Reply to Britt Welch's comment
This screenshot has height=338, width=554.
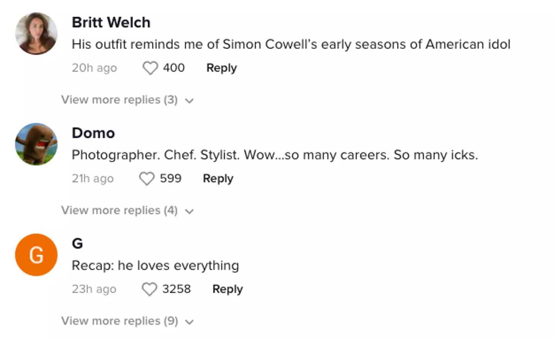[x=222, y=68]
